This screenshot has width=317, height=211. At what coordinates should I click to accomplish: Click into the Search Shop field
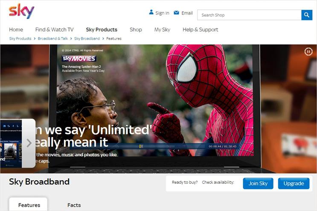(249, 15)
